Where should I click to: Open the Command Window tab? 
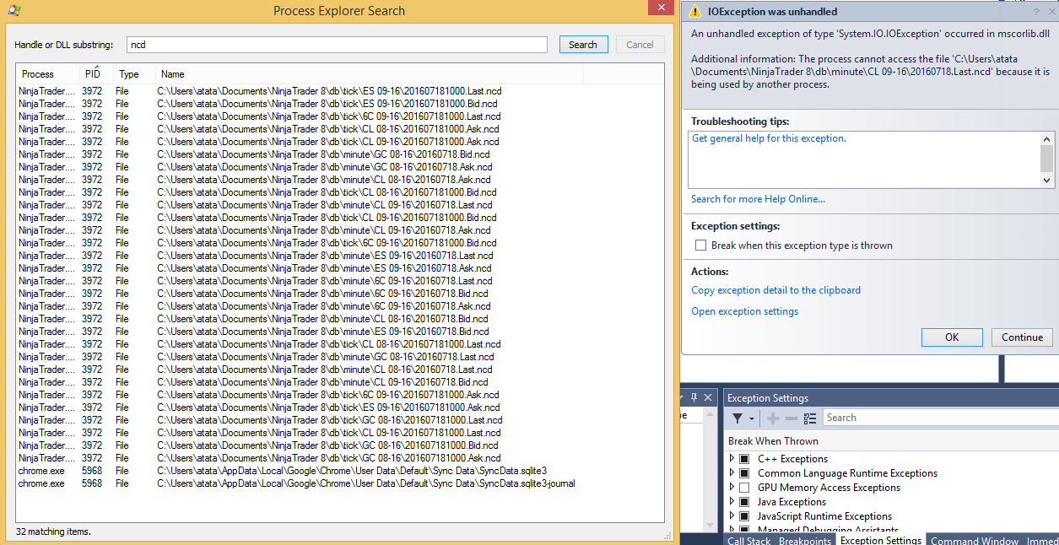(x=975, y=540)
